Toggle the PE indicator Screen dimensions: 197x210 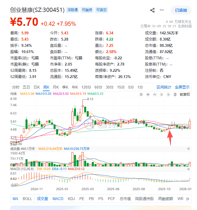(82, 199)
